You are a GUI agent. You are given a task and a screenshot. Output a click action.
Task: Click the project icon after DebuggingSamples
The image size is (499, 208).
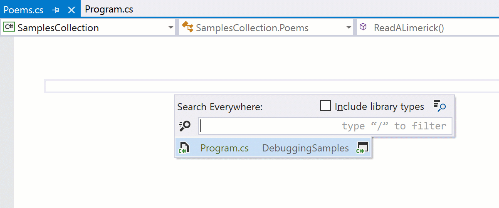(363, 148)
